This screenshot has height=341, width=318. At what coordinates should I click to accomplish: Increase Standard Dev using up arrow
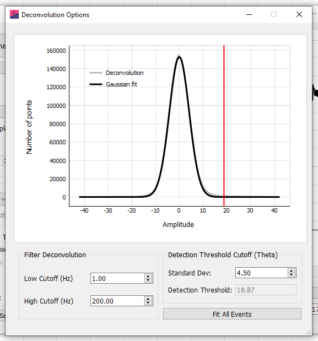(291, 270)
